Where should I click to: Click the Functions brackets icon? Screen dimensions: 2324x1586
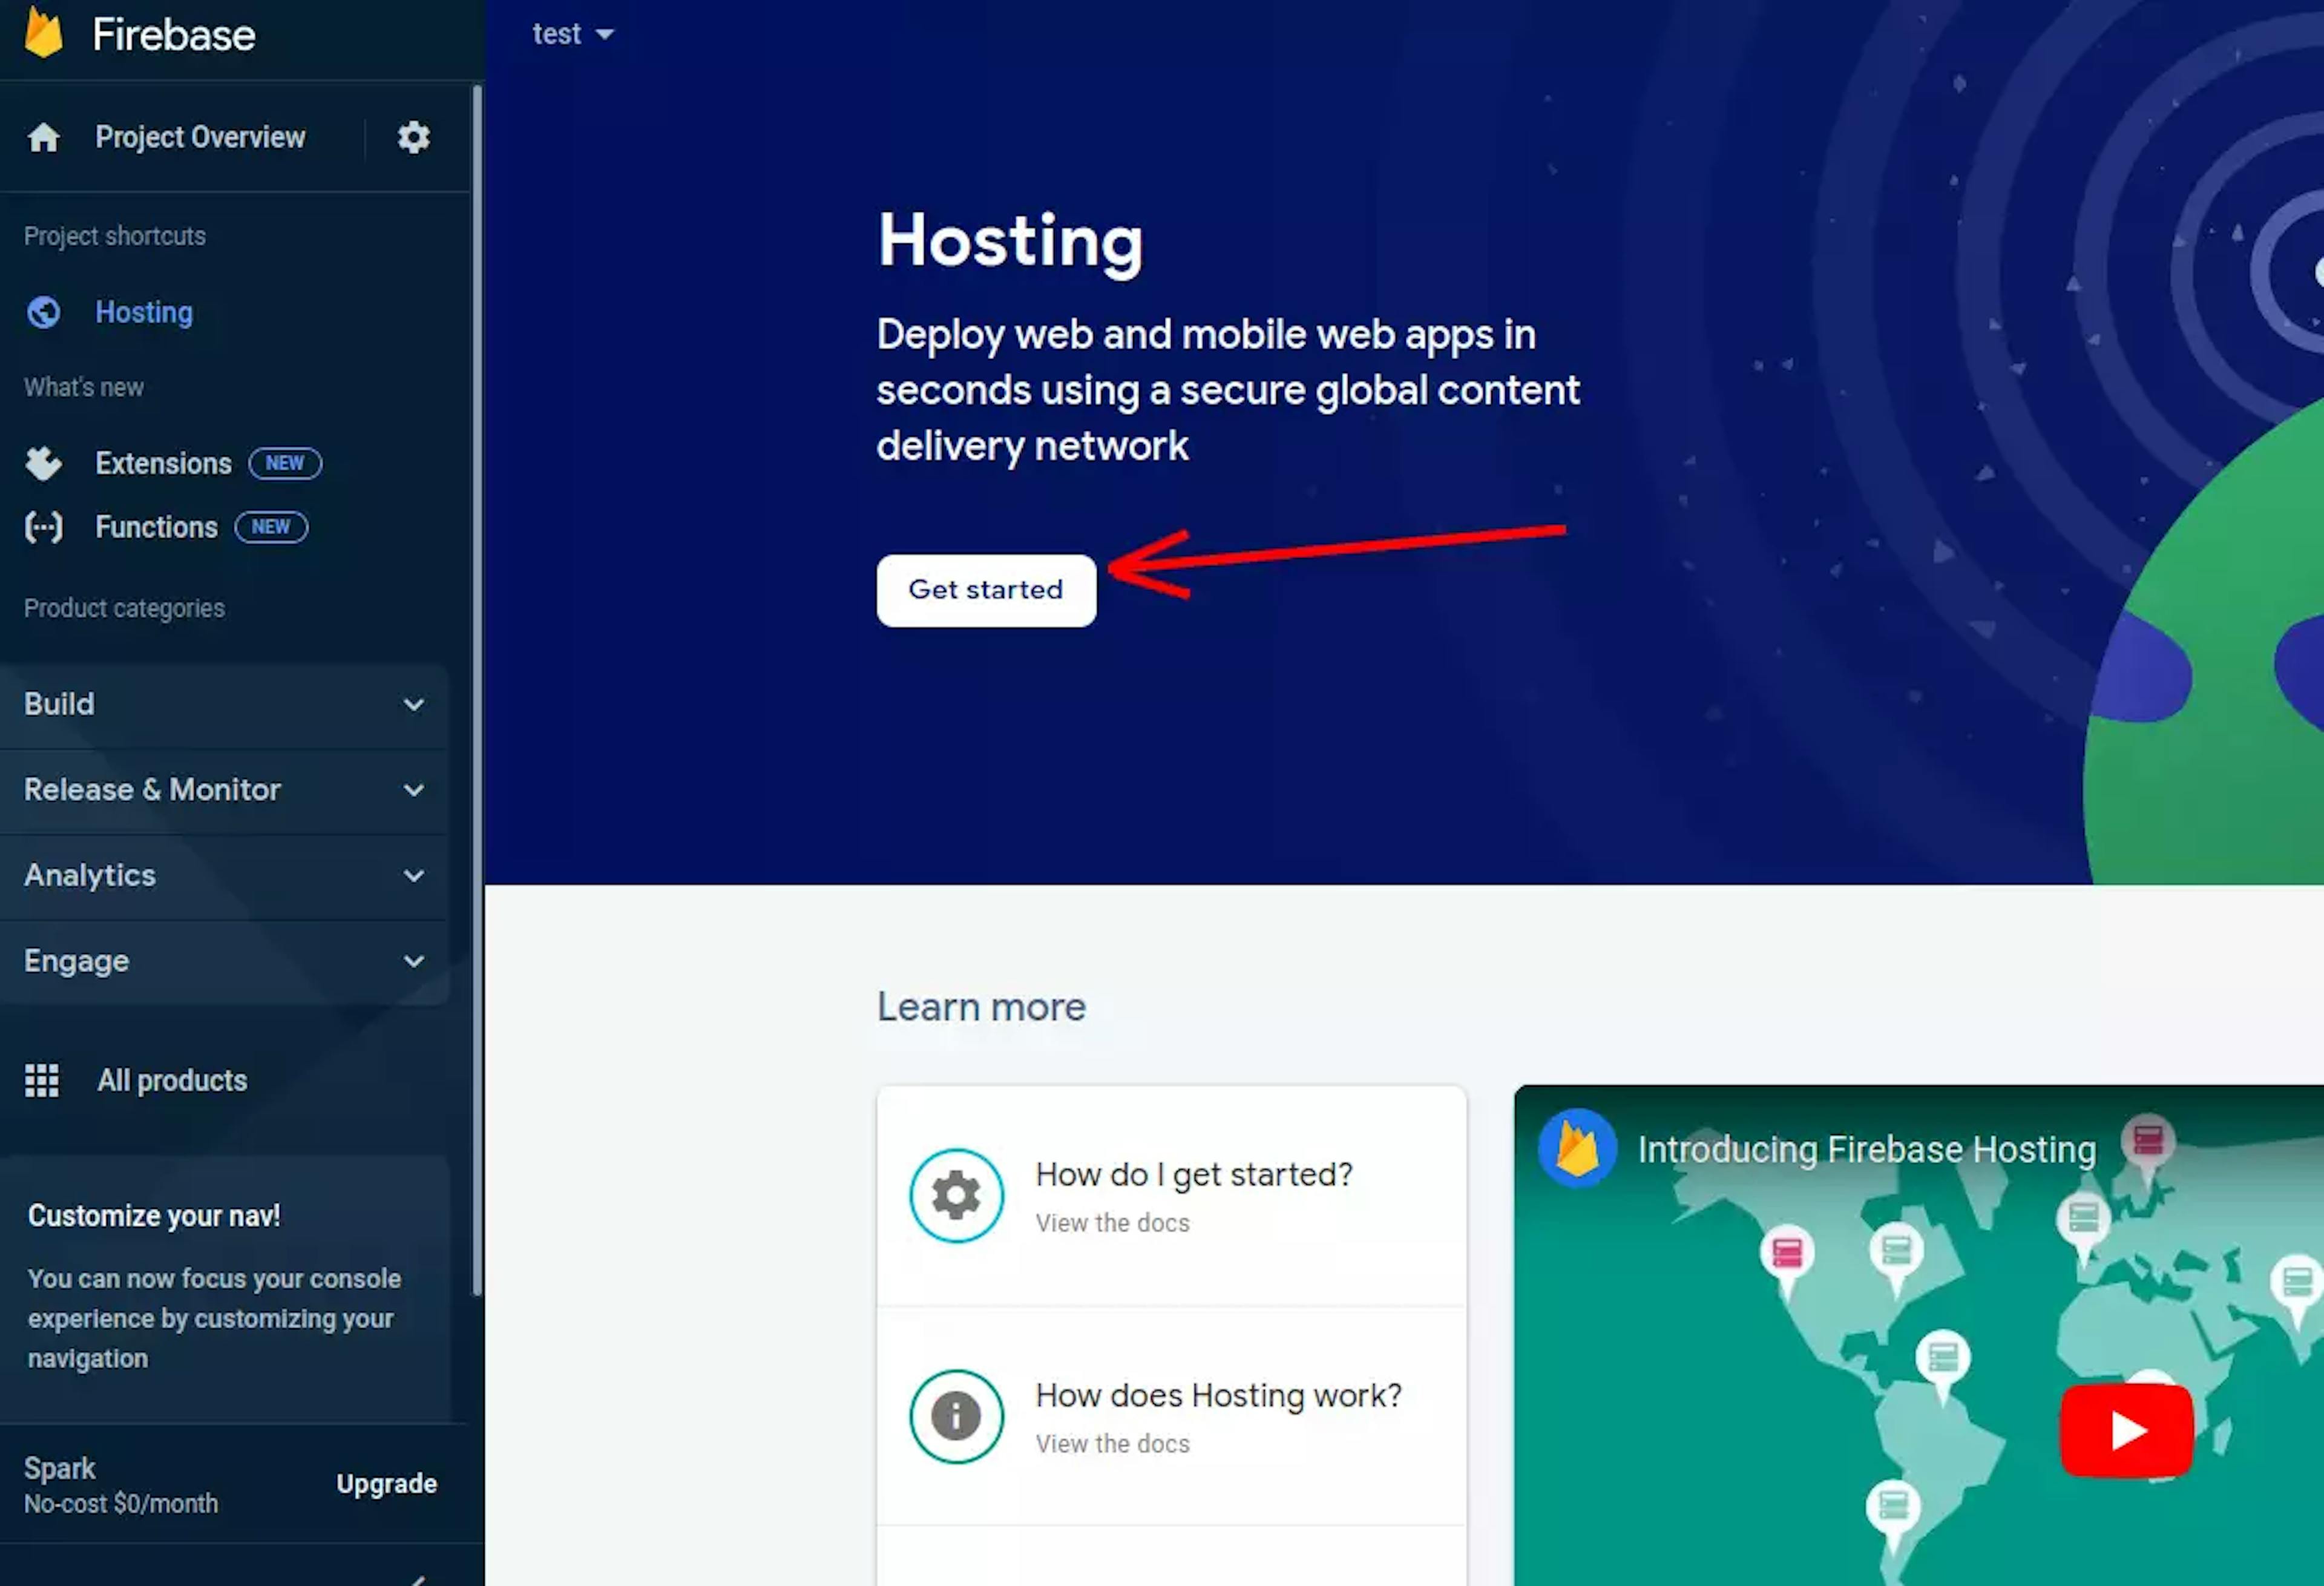pos(44,527)
